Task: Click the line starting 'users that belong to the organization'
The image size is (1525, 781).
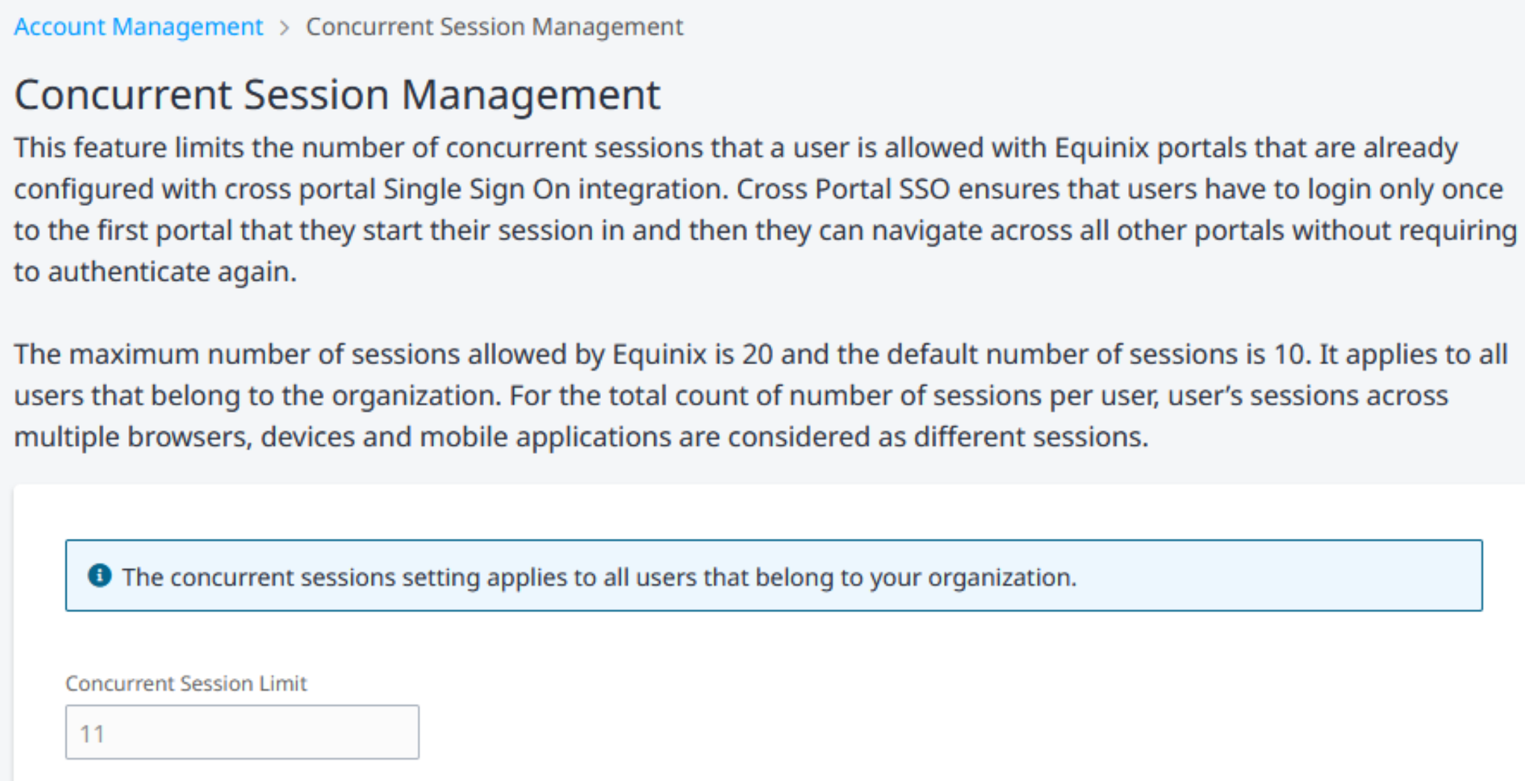Action: point(731,396)
